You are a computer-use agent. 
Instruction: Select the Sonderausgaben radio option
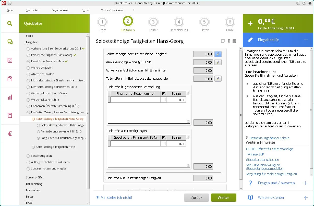28,156
